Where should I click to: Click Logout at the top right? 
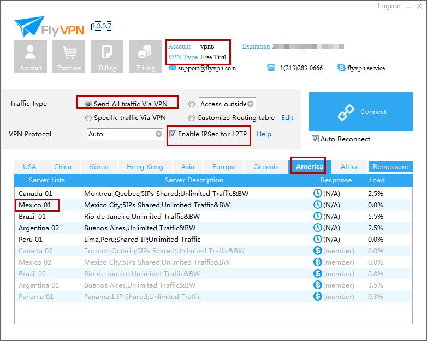click(389, 6)
